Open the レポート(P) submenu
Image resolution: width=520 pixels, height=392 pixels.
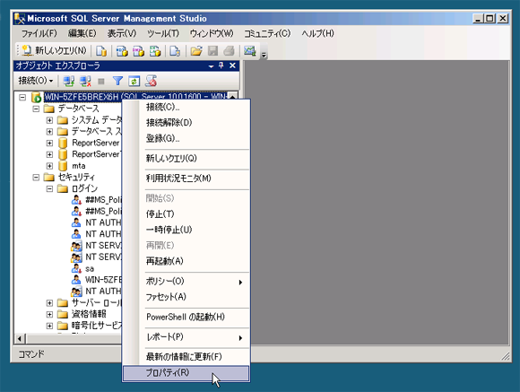coord(186,337)
